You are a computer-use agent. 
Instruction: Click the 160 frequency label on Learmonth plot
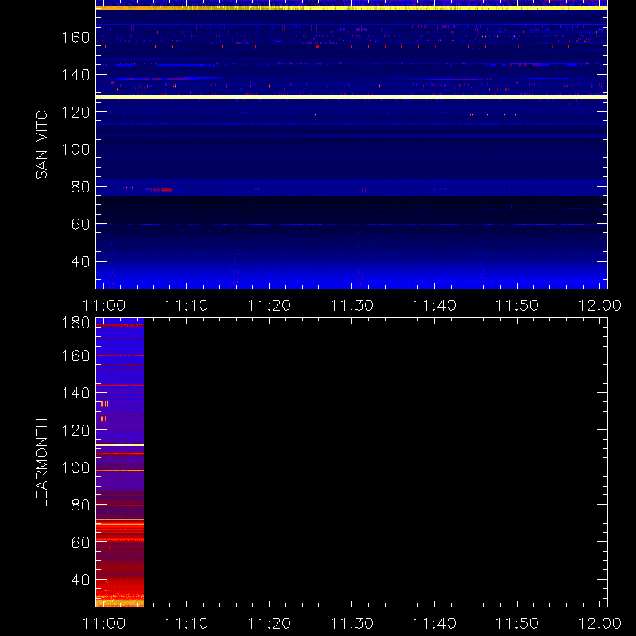(x=76, y=355)
